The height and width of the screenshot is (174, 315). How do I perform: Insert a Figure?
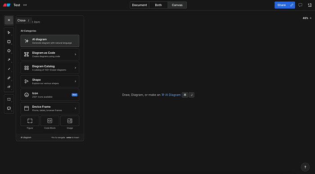pos(30,121)
